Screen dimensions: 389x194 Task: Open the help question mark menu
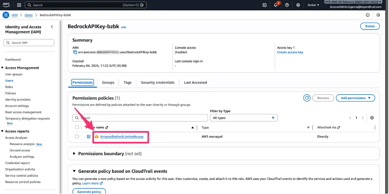[x=287, y=5]
